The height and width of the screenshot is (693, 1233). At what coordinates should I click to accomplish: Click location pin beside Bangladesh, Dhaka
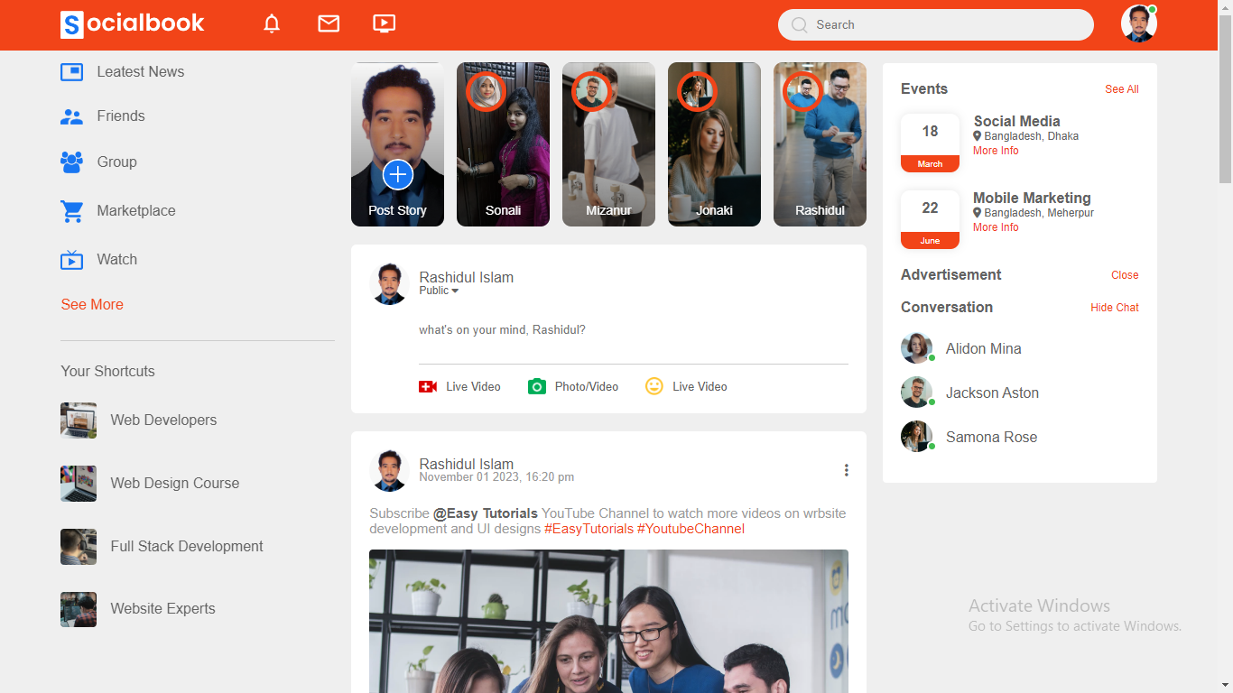978,136
